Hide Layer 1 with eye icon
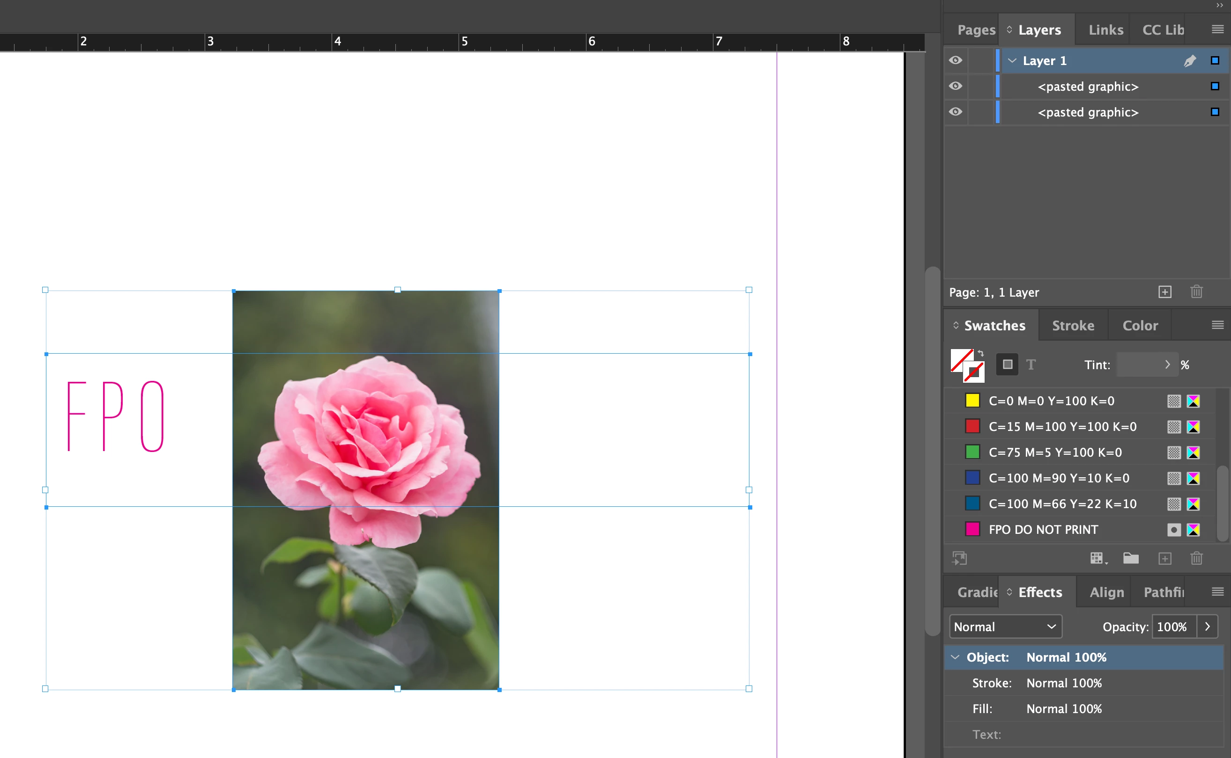Viewport: 1231px width, 758px height. [x=956, y=61]
